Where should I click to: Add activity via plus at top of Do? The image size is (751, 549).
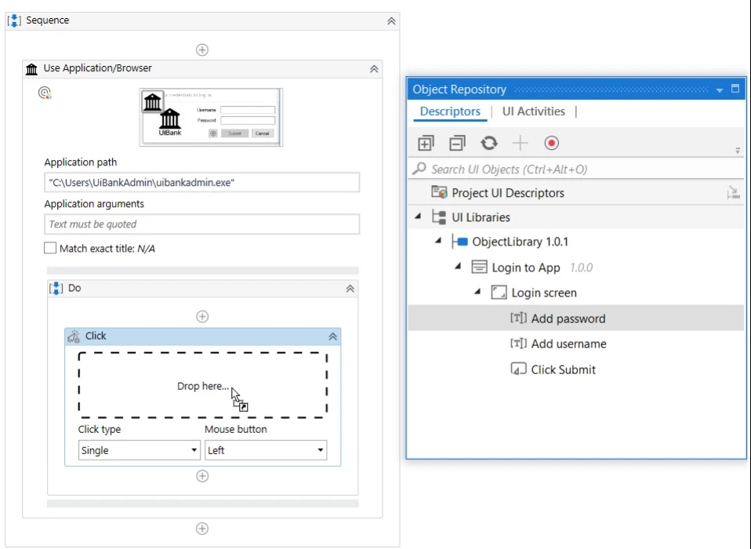coord(202,317)
